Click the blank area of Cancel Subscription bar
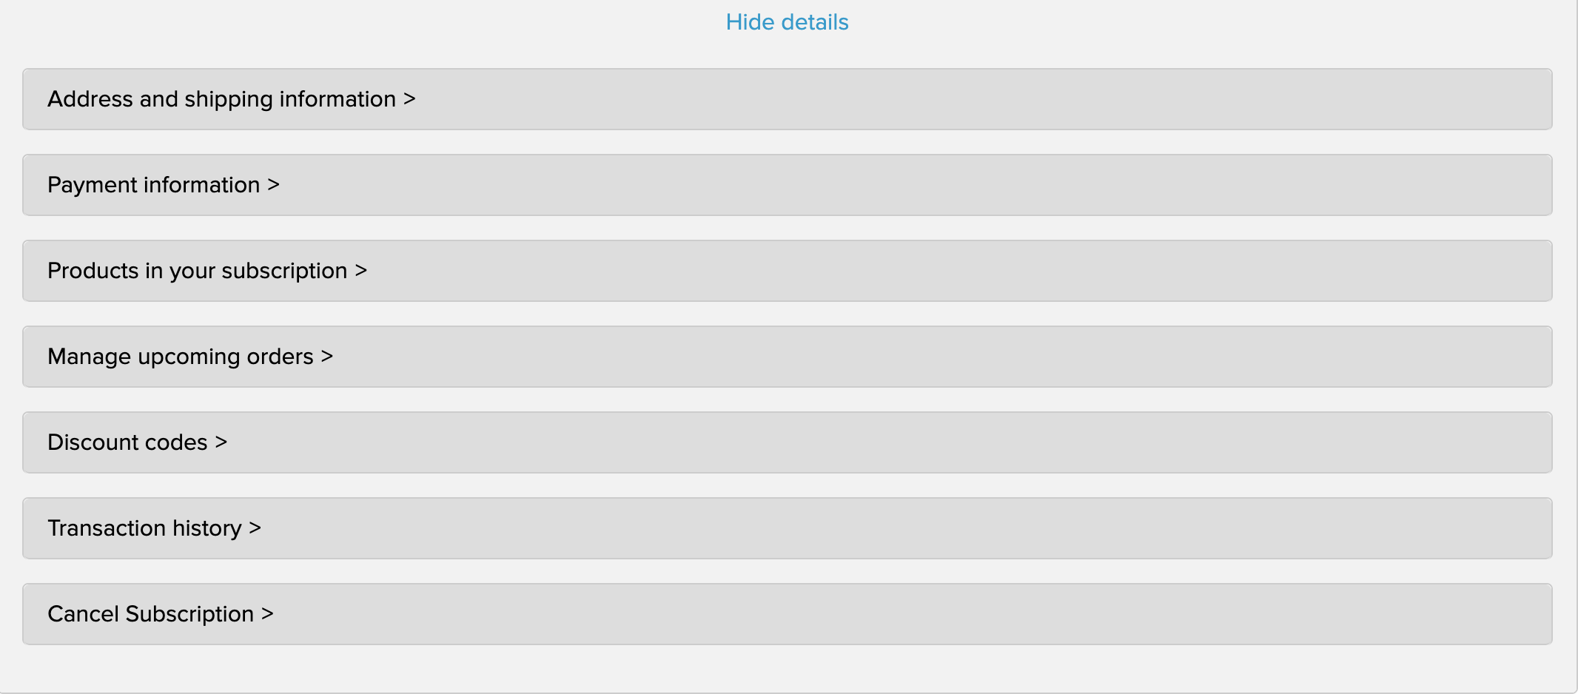 coord(888,614)
